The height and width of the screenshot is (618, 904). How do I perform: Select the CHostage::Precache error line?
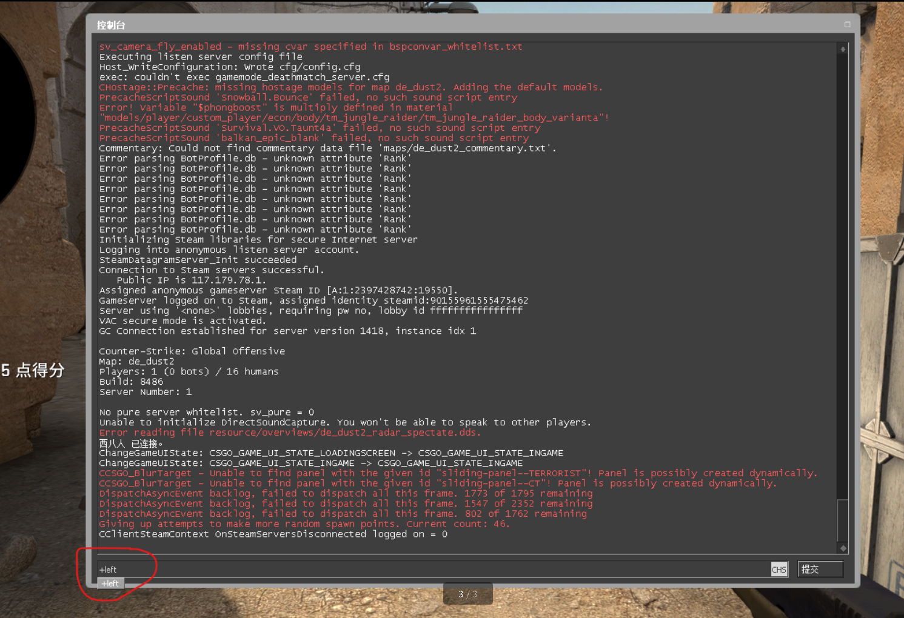[351, 87]
